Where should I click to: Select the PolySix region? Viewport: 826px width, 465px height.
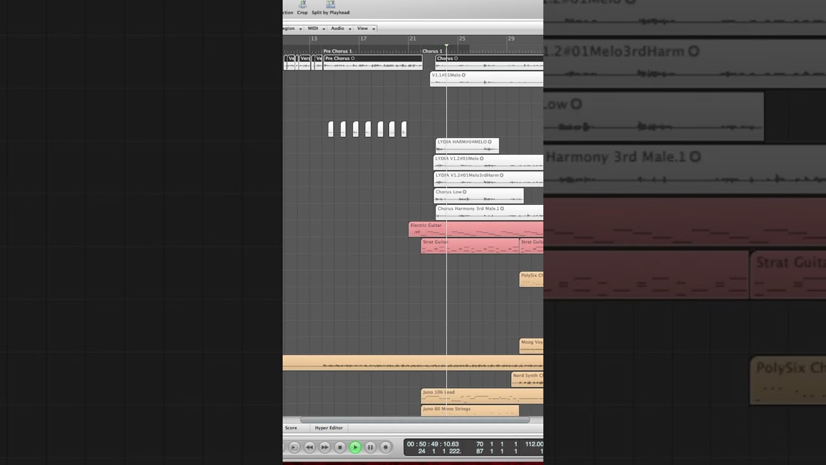click(531, 279)
